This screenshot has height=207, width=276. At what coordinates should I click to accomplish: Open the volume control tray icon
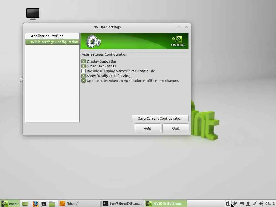[x=261, y=204]
